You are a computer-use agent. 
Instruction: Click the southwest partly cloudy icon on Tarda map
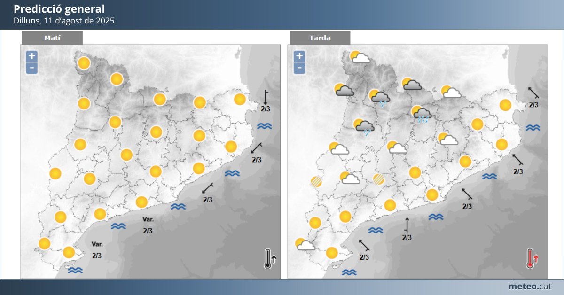[x=305, y=244]
